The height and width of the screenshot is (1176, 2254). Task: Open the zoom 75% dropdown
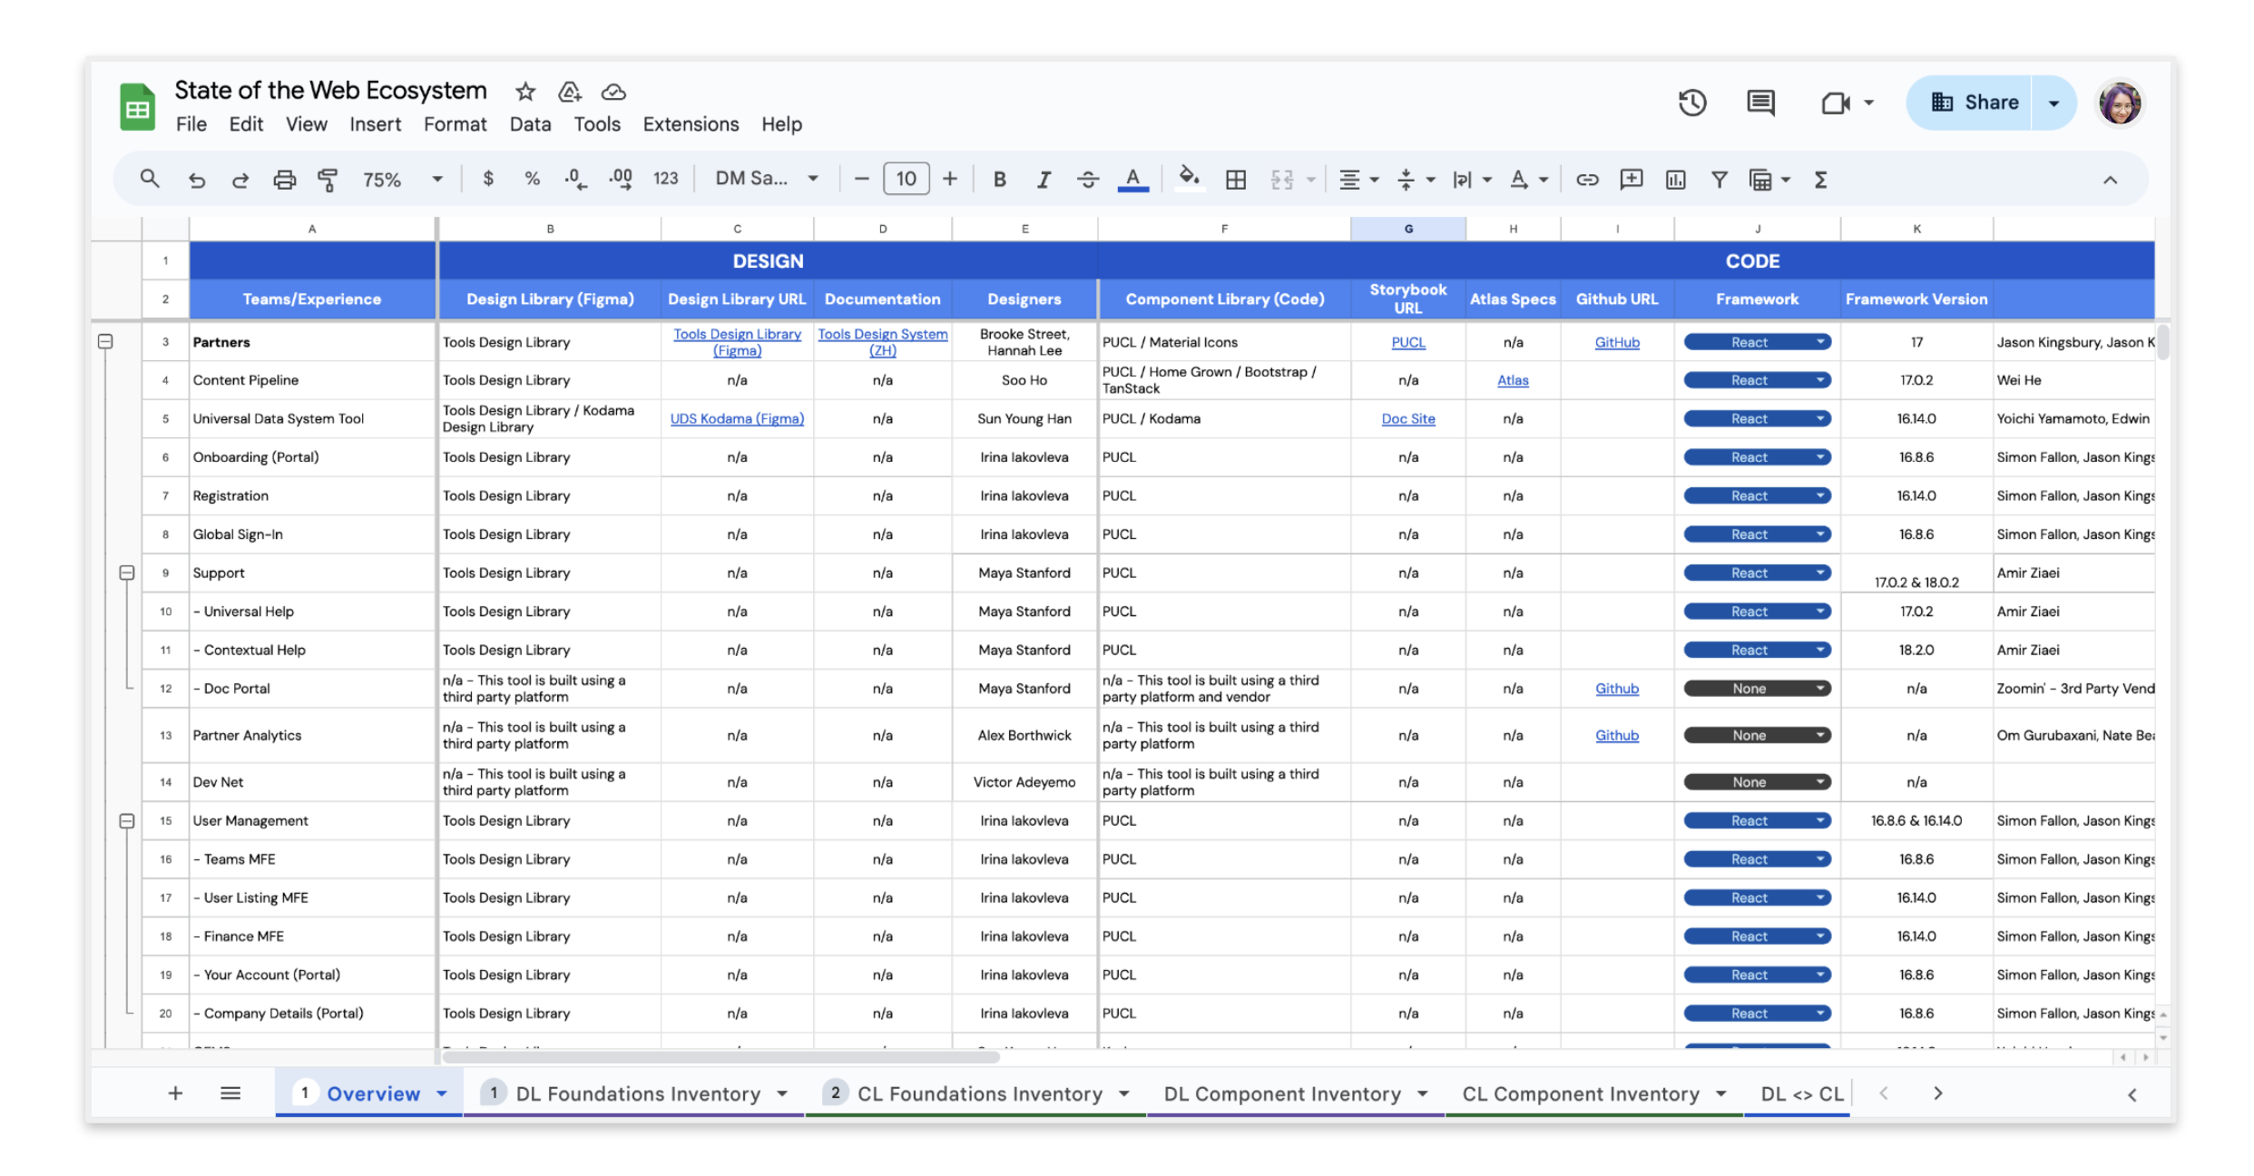(403, 180)
